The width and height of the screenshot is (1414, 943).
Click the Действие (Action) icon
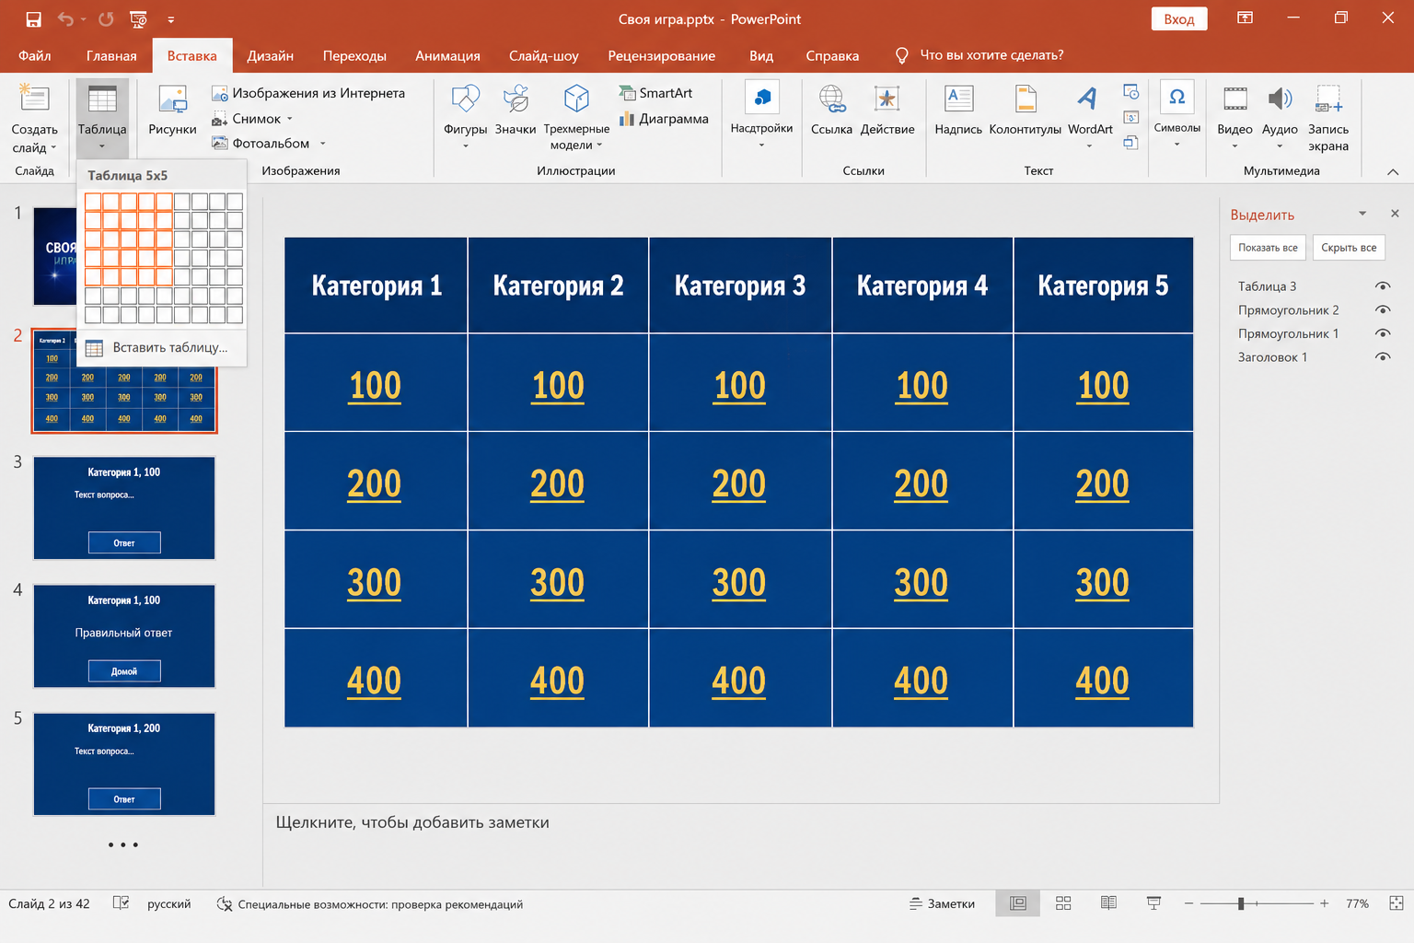(x=887, y=99)
